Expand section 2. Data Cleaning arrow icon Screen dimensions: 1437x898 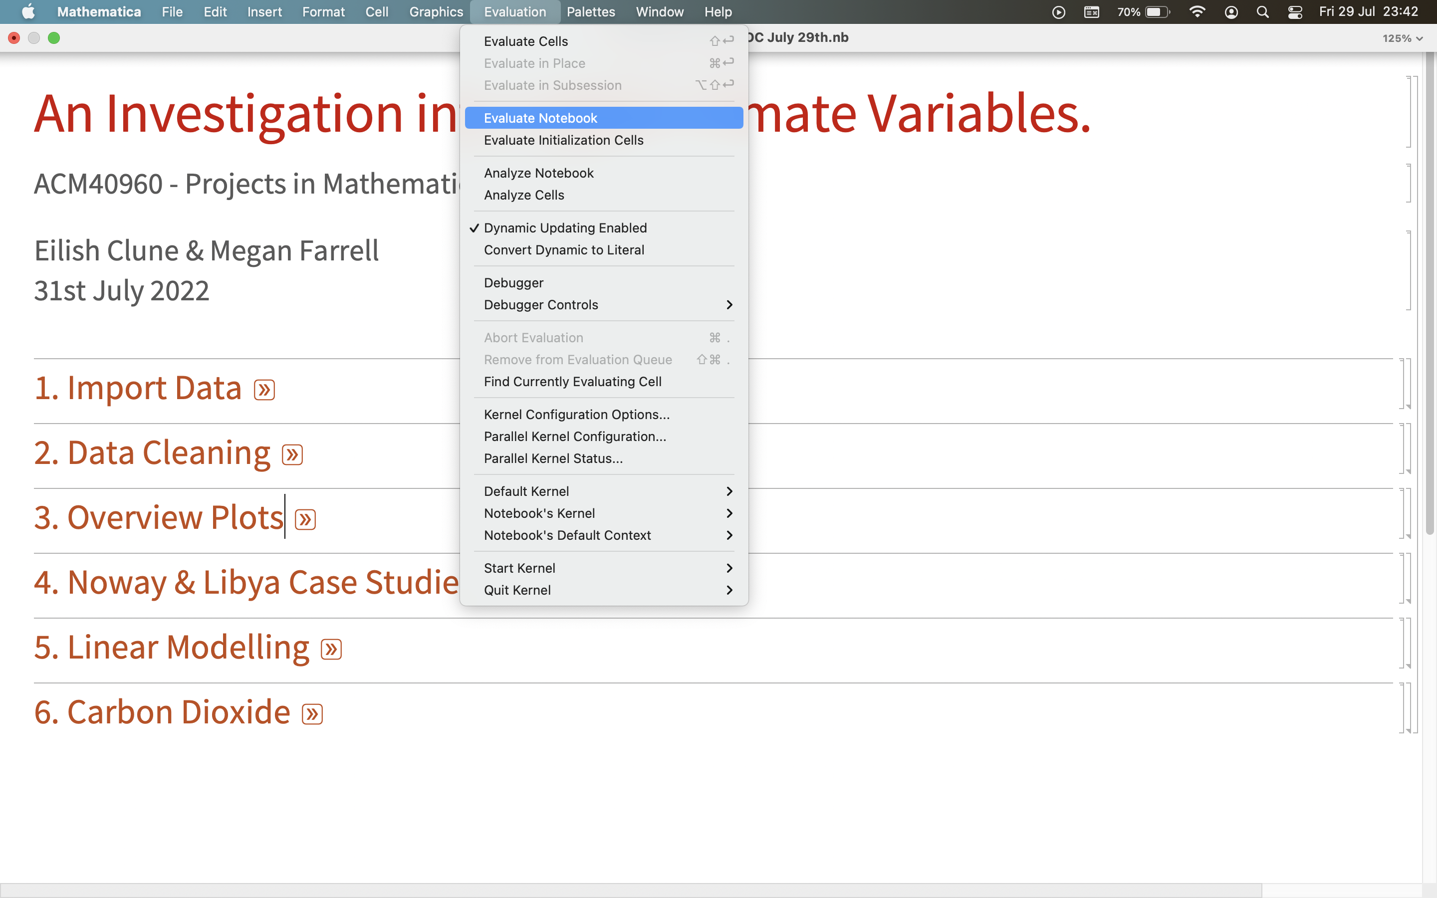(292, 455)
